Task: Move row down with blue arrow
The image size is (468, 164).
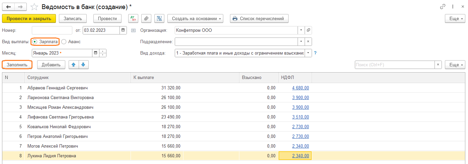Action: point(83,65)
